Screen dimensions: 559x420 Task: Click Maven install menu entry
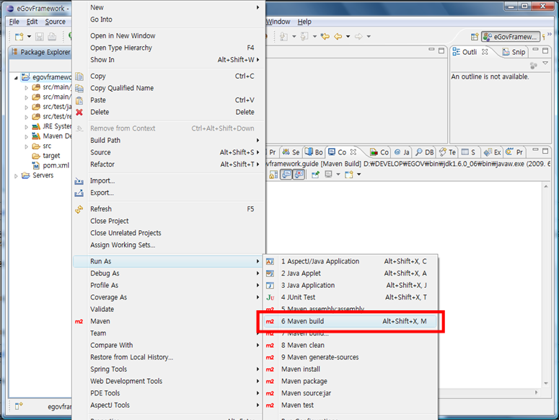(x=300, y=369)
